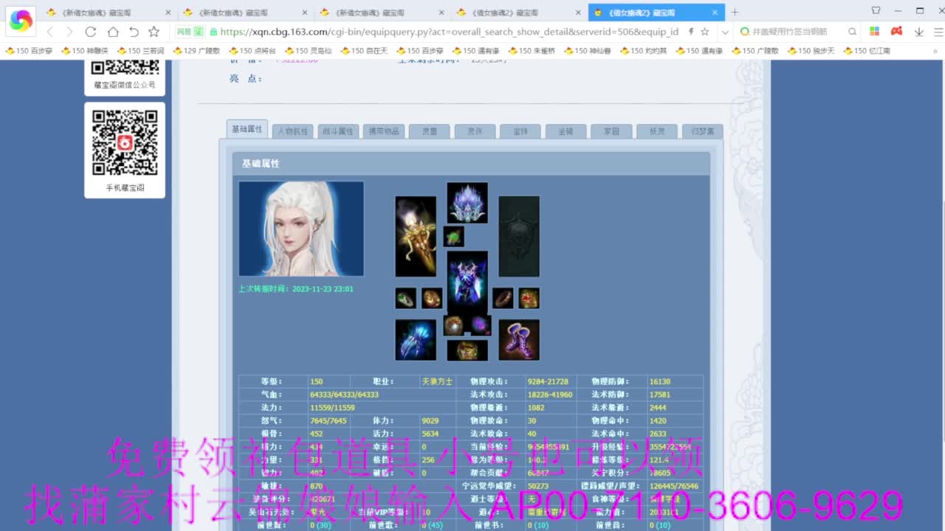Click the 9284-21728 physical attack value

point(548,381)
